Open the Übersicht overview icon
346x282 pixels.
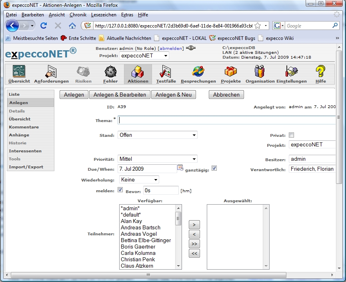pyautogui.click(x=19, y=72)
